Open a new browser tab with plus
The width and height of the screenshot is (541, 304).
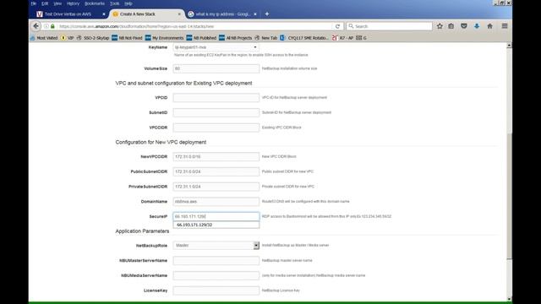tap(267, 14)
